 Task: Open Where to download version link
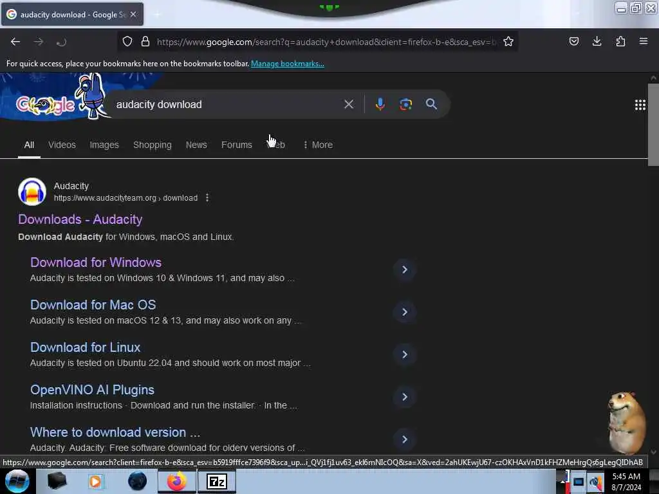coord(115,432)
